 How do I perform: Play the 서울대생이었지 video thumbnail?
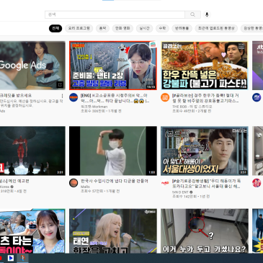[205, 151]
